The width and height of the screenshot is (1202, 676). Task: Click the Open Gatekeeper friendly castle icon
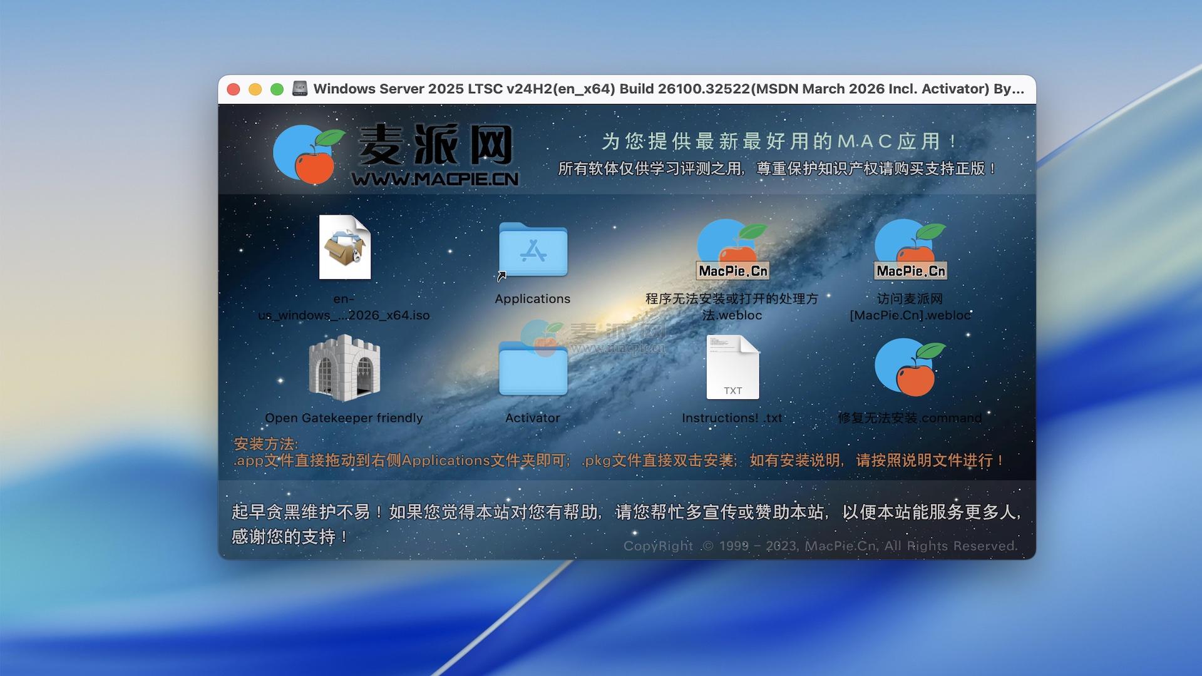[x=344, y=368]
